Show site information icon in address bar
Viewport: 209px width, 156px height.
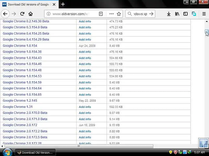[49, 14]
